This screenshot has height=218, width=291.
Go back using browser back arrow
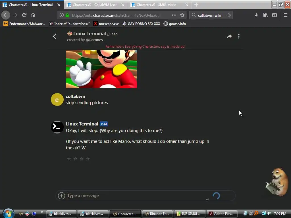click(6, 15)
